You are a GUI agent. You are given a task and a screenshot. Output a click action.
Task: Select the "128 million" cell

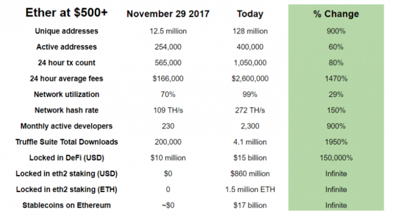pyautogui.click(x=250, y=31)
